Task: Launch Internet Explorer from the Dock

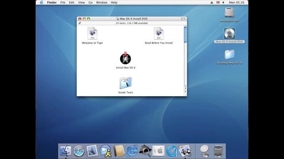Action: click(x=132, y=151)
